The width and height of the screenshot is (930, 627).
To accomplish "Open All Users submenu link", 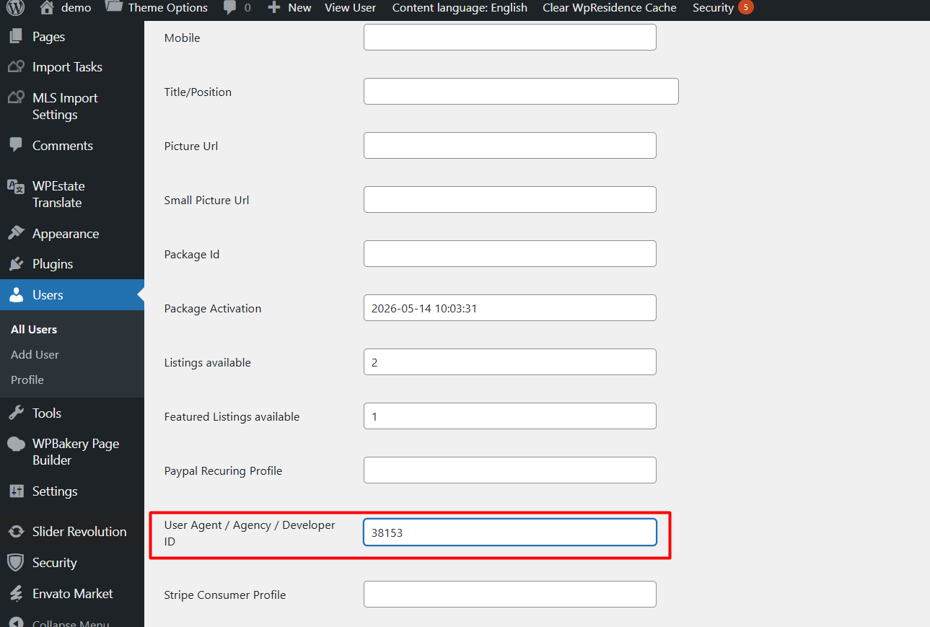I will 34,329.
